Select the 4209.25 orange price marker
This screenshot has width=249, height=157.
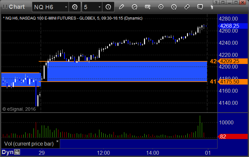tap(233, 61)
